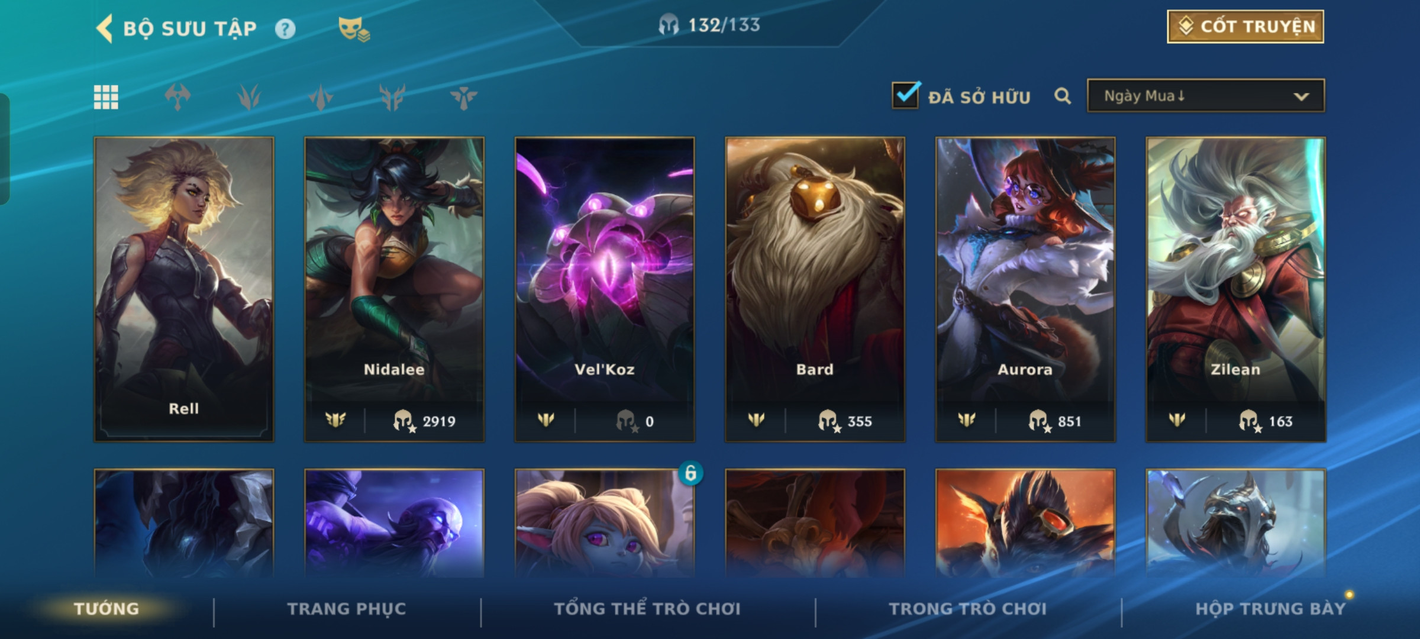Click the dropdown chevron arrow of sort box

[1301, 96]
